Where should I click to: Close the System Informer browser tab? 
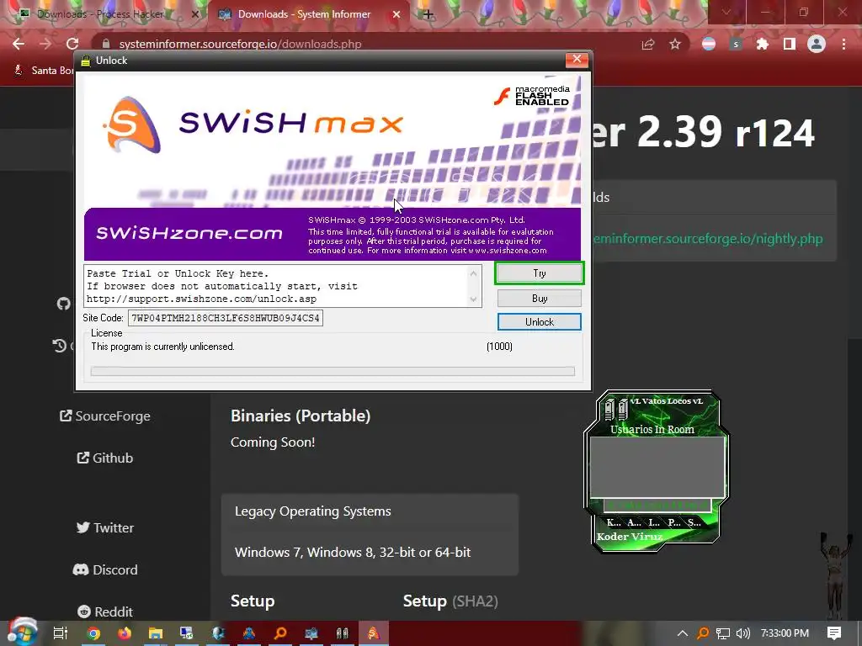point(396,14)
